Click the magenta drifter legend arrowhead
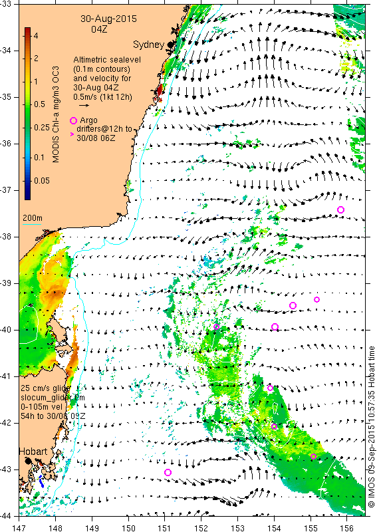The width and height of the screenshot is (379, 532). tap(72, 134)
